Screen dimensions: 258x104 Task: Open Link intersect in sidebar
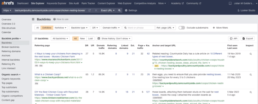9,68
